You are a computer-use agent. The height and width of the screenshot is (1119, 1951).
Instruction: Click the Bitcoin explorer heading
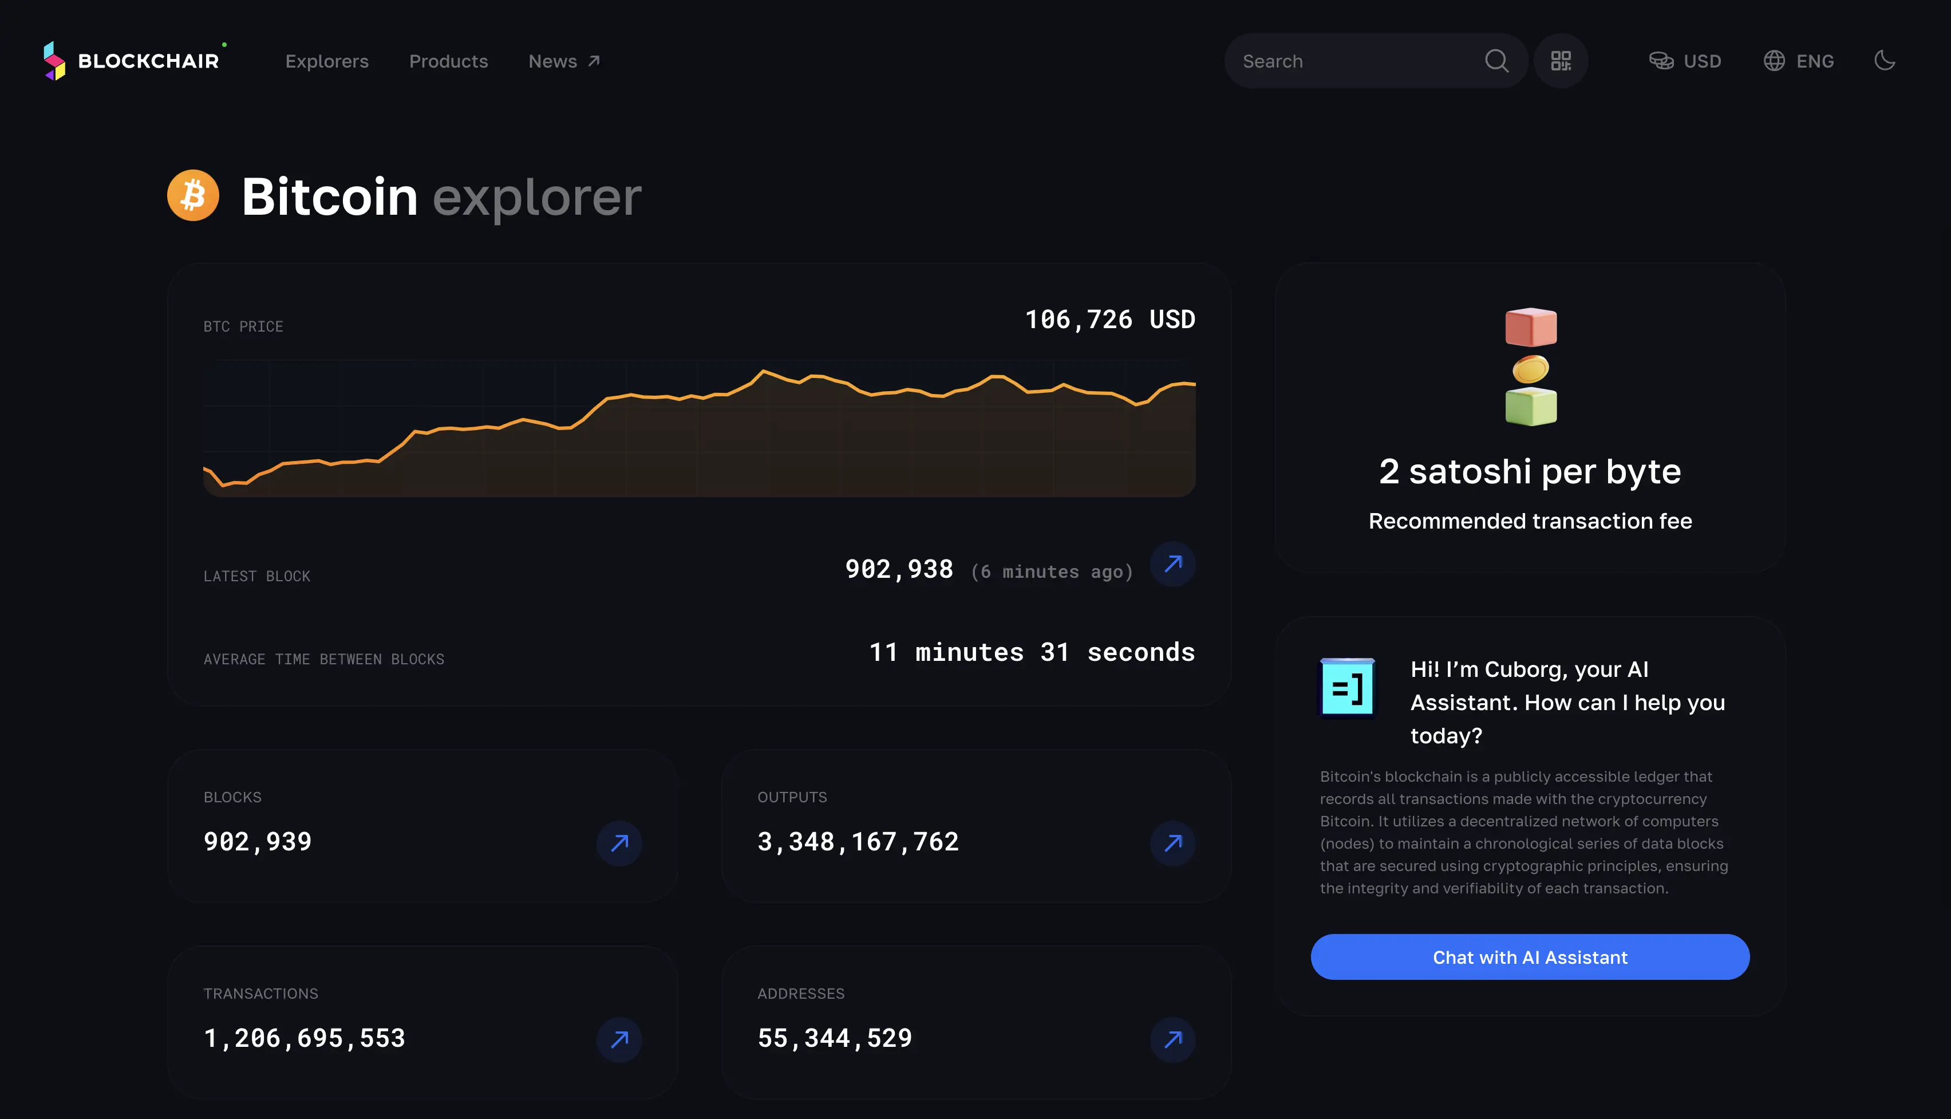[441, 197]
